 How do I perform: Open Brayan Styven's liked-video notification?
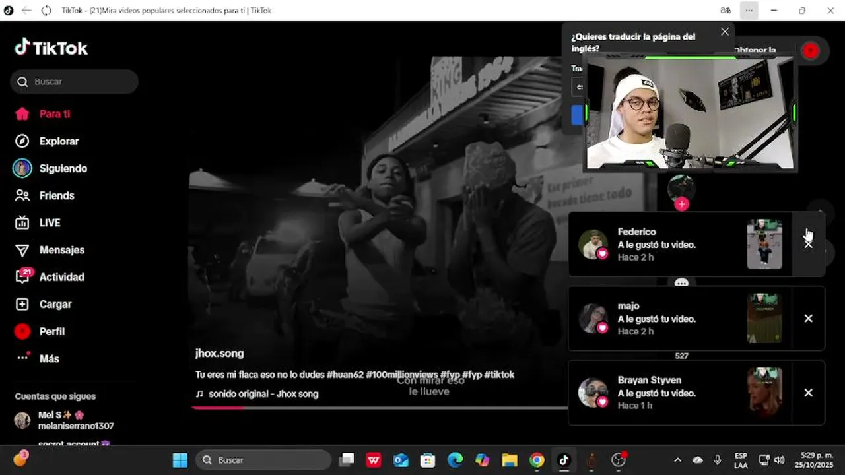pos(680,393)
